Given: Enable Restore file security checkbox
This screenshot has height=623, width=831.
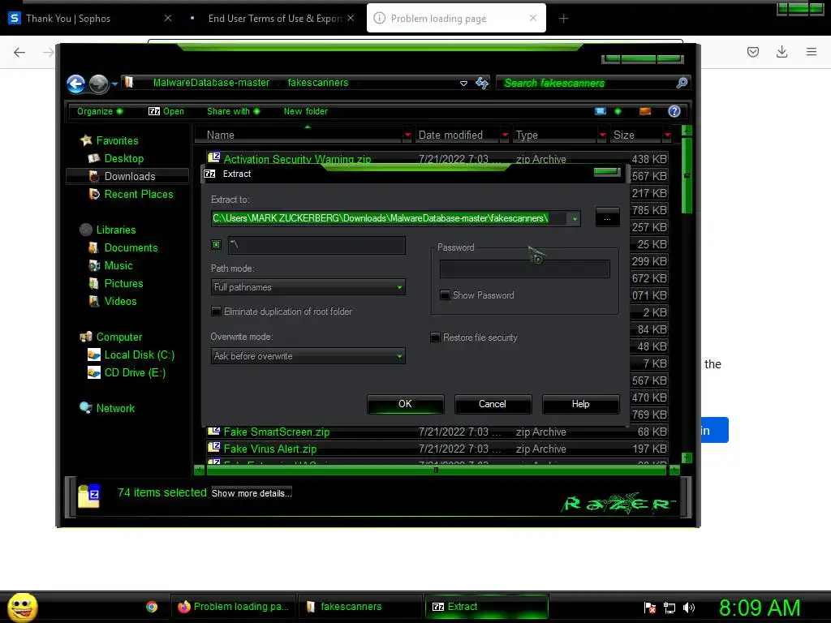Looking at the screenshot, I should [x=435, y=337].
